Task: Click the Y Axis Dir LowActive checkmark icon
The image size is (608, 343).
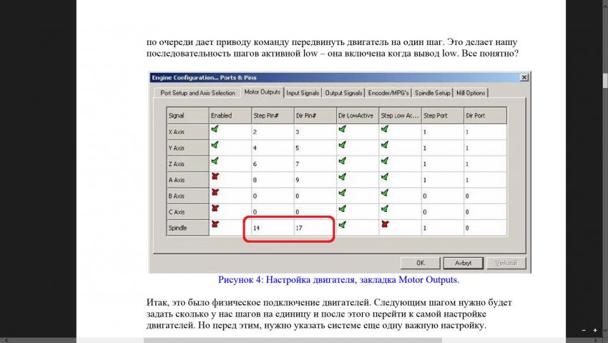Action: pyautogui.click(x=342, y=145)
